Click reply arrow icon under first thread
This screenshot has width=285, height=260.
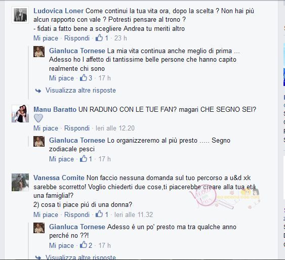pos(38,91)
